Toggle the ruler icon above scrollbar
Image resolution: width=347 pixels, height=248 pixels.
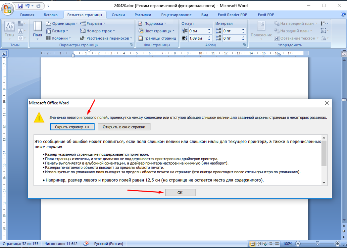344,54
